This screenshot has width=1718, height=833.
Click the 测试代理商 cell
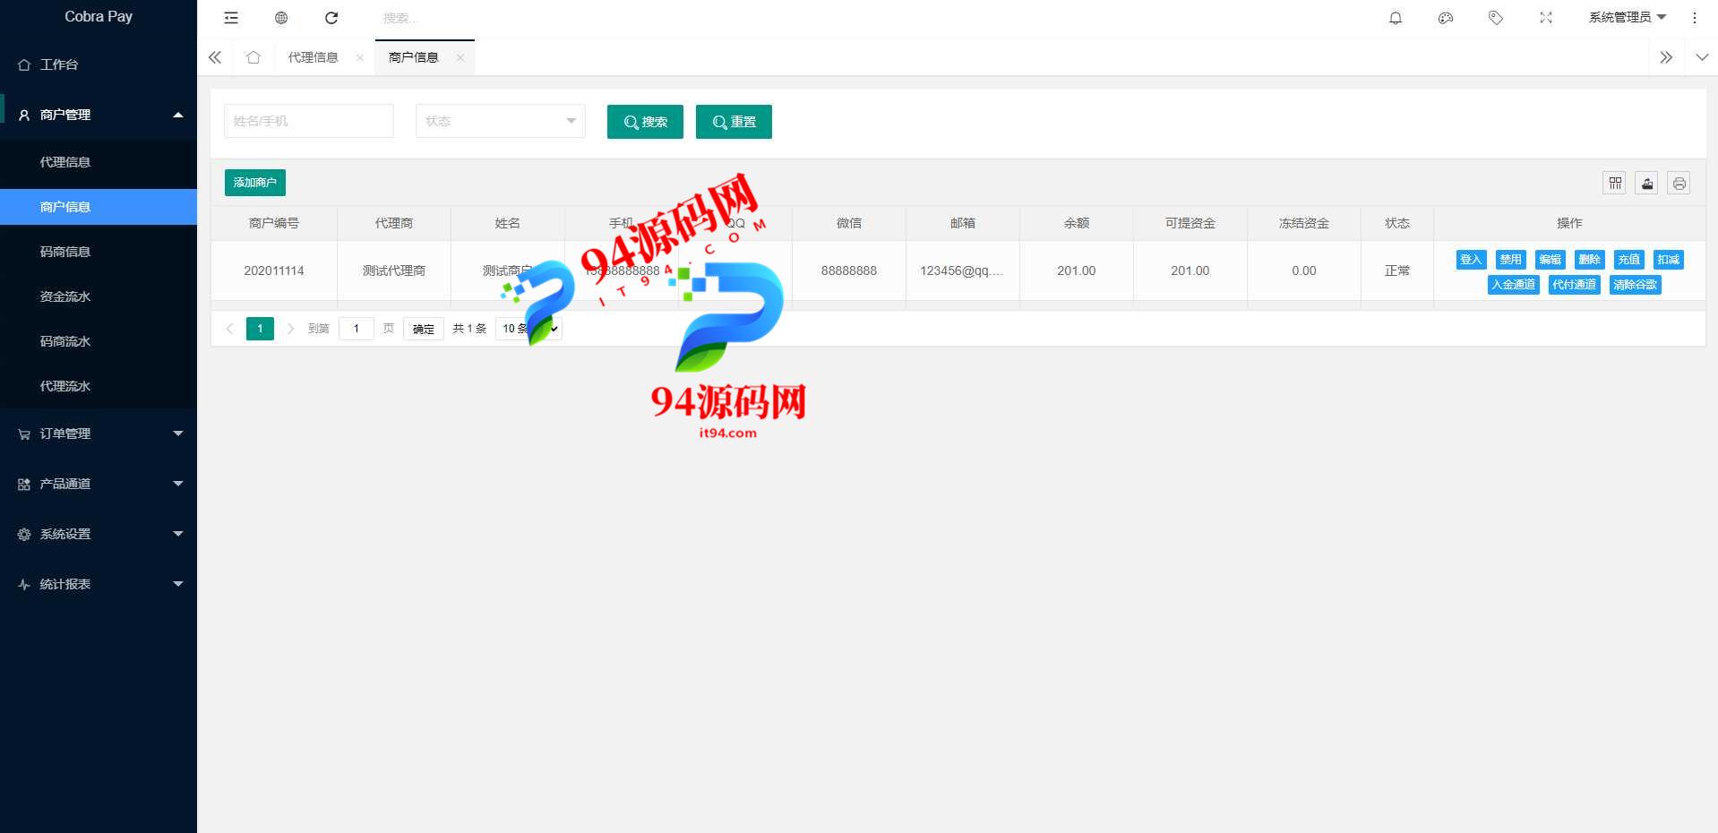394,271
